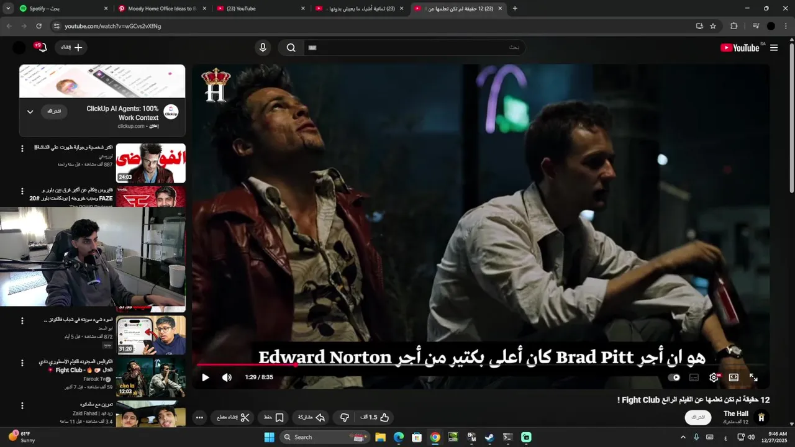
Task: Open options menu for the 31:20 video
Action: coord(22,321)
